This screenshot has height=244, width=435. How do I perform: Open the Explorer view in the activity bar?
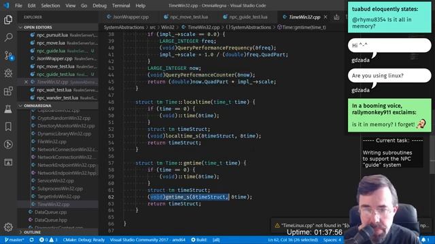tap(8, 20)
